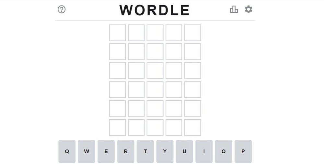Select first tile of first guess row
Image resolution: width=324 pixels, height=164 pixels.
[117, 33]
